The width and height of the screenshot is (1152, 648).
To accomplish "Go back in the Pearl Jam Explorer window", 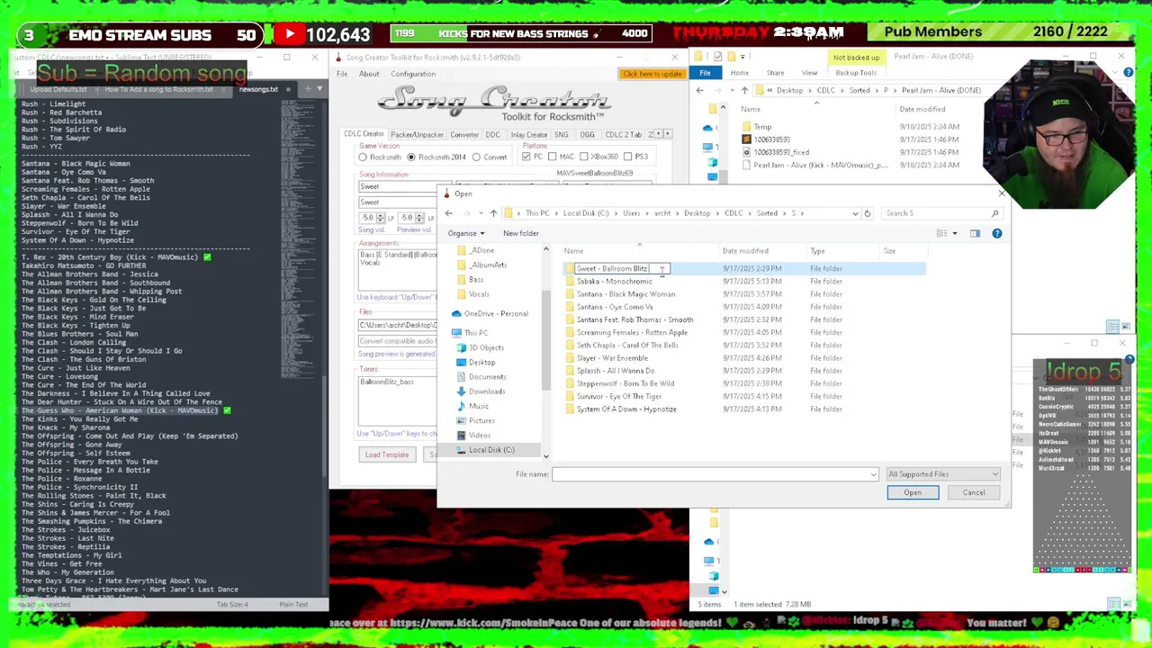I will pos(699,90).
